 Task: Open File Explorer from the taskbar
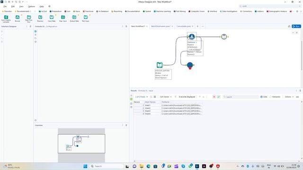[142, 166]
